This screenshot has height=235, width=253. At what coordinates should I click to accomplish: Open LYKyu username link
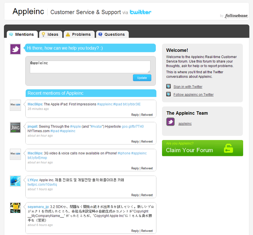click(33, 180)
